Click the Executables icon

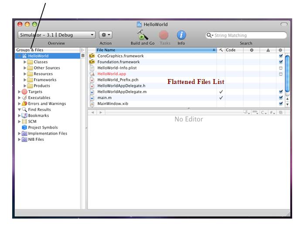(x=24, y=97)
